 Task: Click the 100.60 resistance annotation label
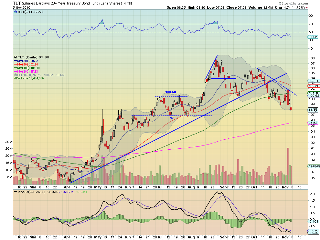171,92
